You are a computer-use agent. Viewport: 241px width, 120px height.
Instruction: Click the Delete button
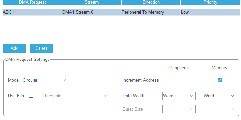(41, 48)
